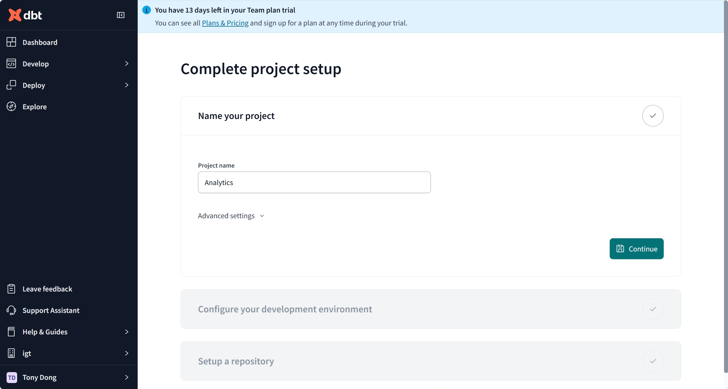Screen dimensions: 728x389
Task: Click the Name your project checkmark circle
Action: (653, 116)
